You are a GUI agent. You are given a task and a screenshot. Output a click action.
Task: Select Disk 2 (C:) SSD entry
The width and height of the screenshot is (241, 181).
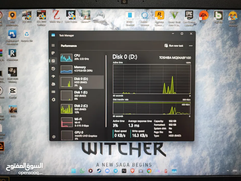81,109
